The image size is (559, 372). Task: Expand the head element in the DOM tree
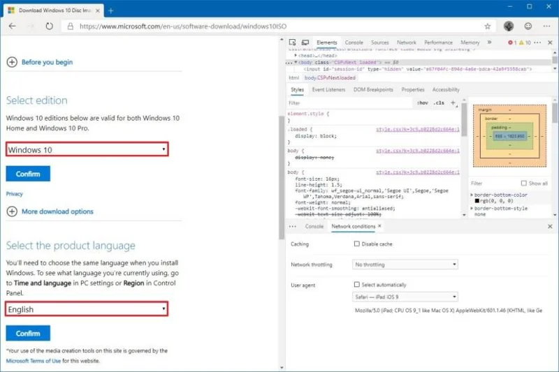click(296, 56)
